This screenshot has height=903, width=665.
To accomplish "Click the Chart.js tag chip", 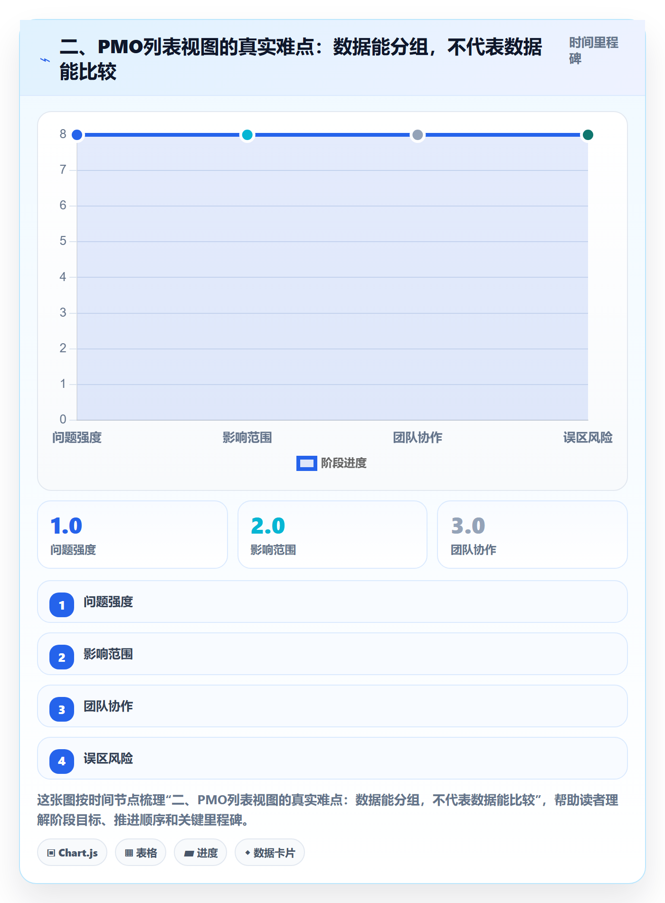I will 72,853.
